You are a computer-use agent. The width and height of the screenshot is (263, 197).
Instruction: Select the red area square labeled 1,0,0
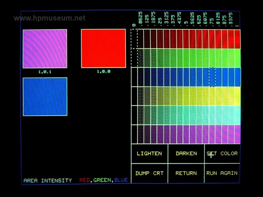(104, 48)
